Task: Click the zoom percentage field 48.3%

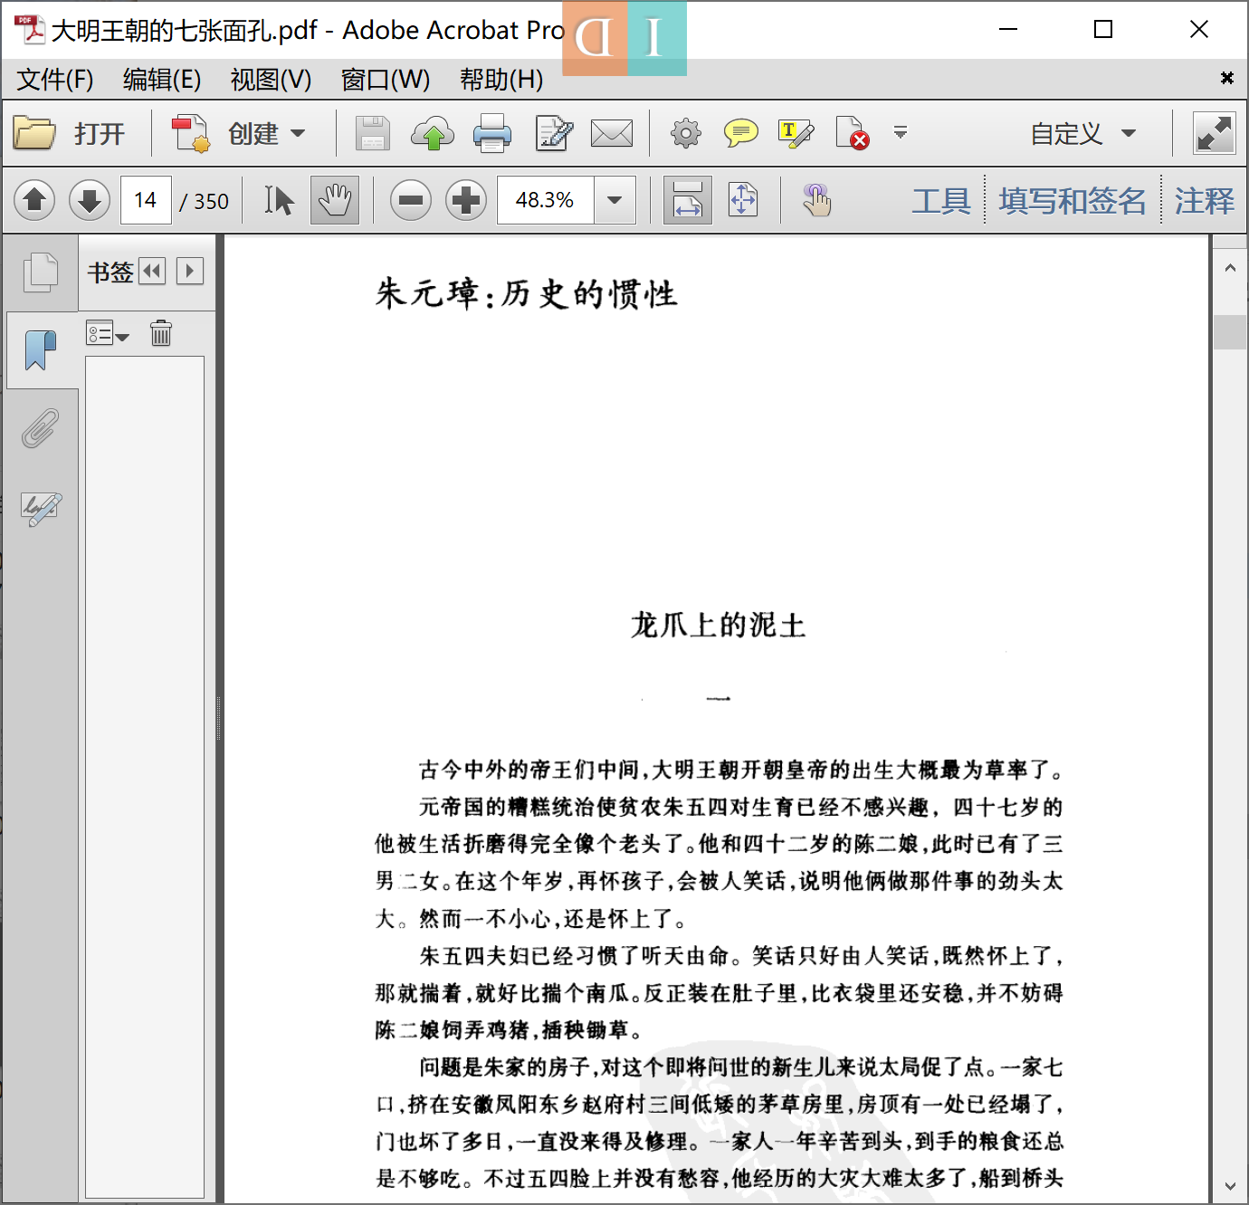Action: (x=546, y=200)
